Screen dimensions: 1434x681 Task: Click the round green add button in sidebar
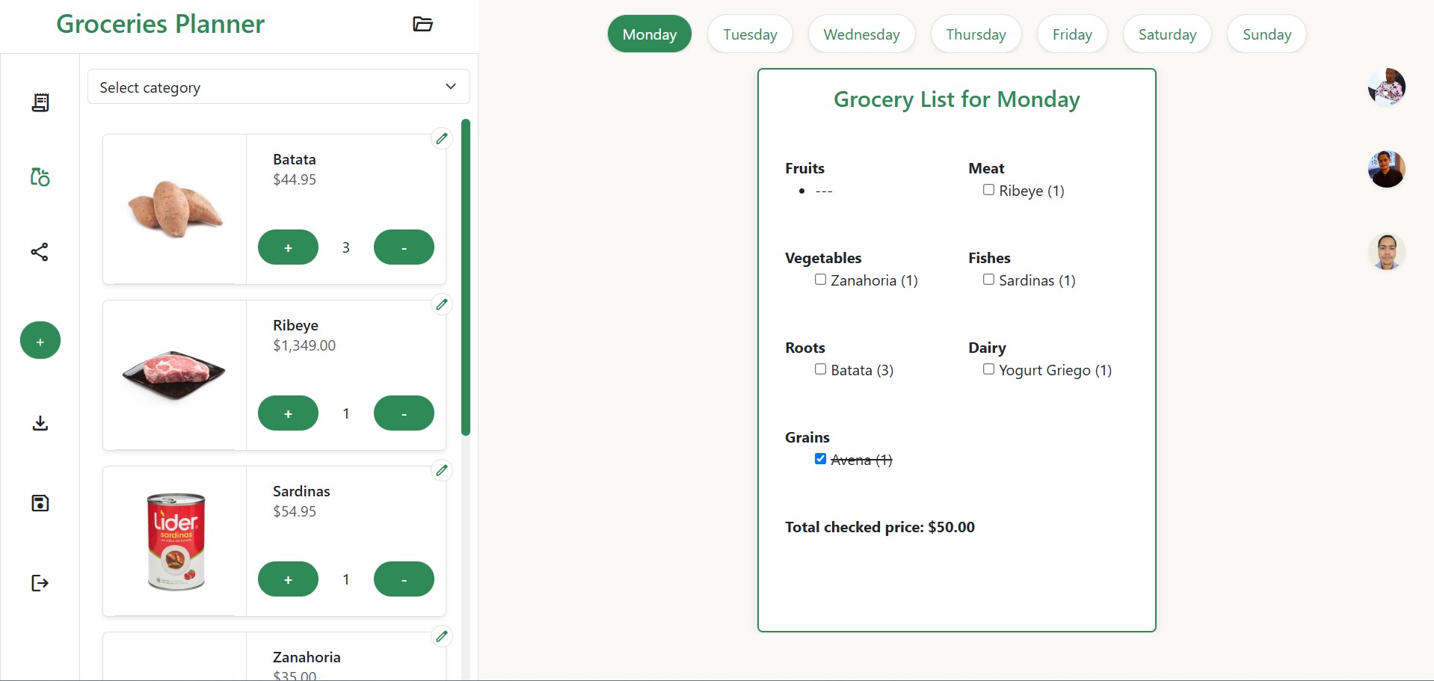click(40, 340)
